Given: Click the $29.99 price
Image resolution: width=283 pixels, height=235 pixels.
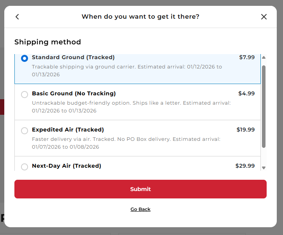Looking at the screenshot, I should [x=245, y=166].
